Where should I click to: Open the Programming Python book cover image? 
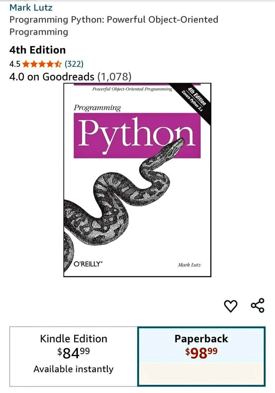(137, 180)
